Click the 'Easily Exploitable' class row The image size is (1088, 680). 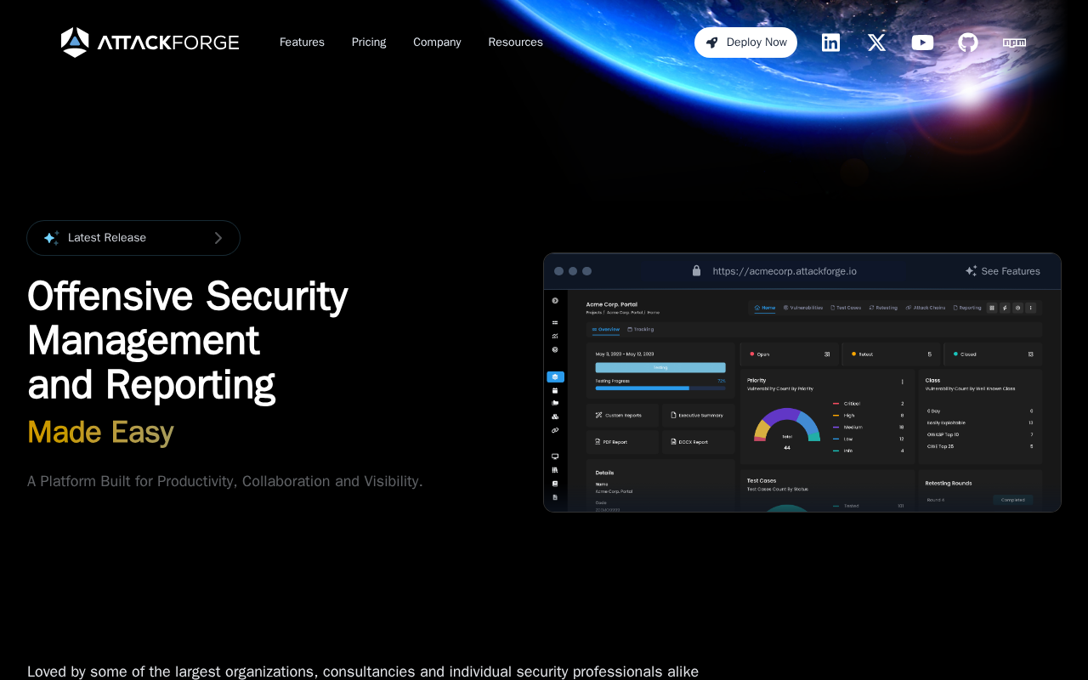point(980,422)
